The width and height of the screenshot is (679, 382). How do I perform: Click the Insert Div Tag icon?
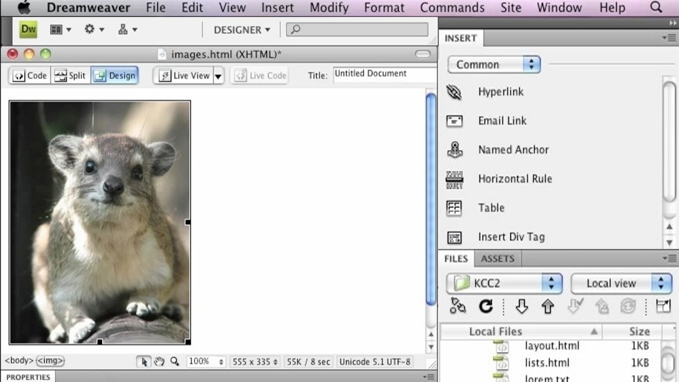point(455,237)
